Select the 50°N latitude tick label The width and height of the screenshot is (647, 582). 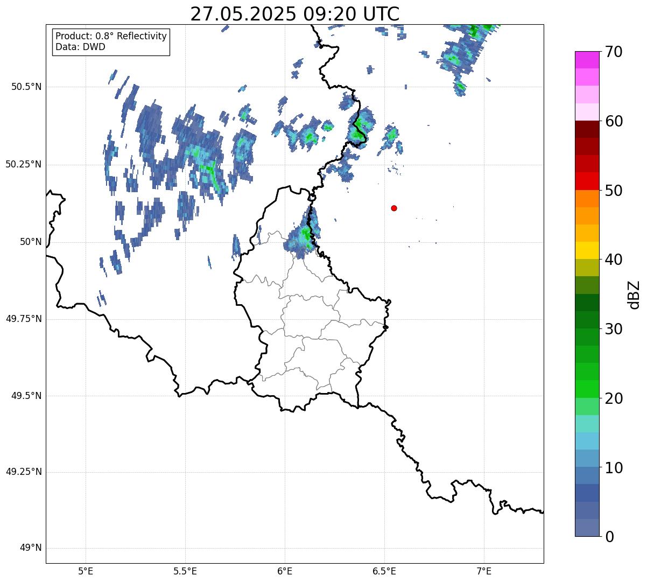pyautogui.click(x=31, y=242)
